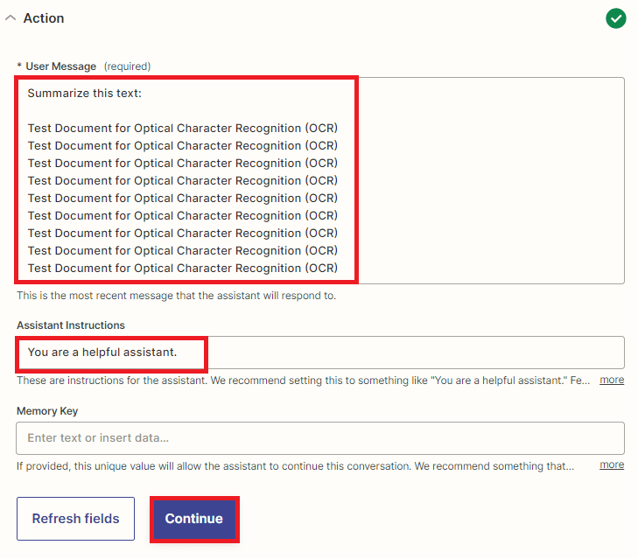This screenshot has width=638, height=559.
Task: Click the last "Test Document" line in message
Action: pyautogui.click(x=182, y=268)
